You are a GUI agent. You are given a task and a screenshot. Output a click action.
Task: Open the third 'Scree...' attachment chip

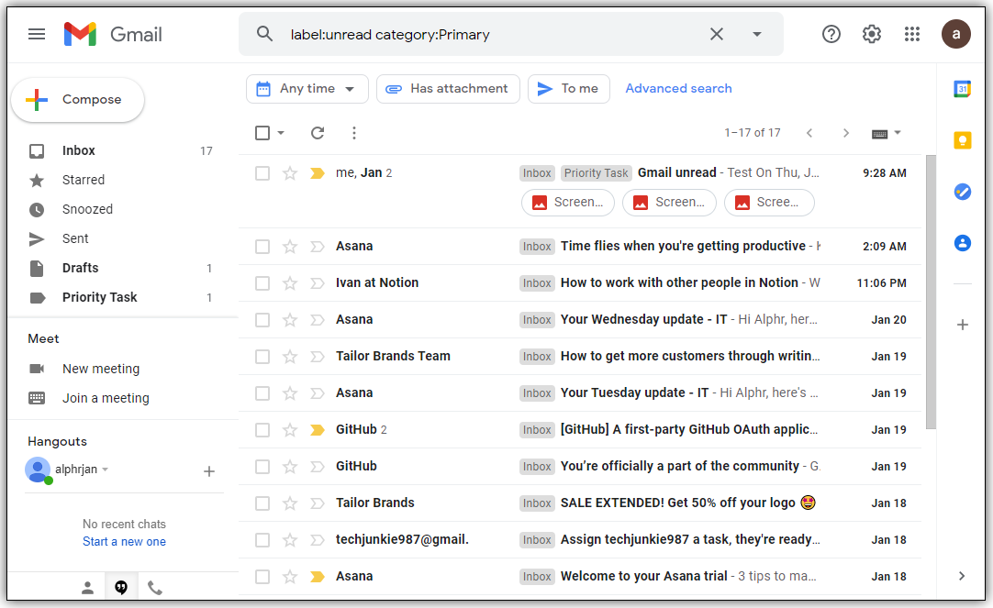click(769, 203)
